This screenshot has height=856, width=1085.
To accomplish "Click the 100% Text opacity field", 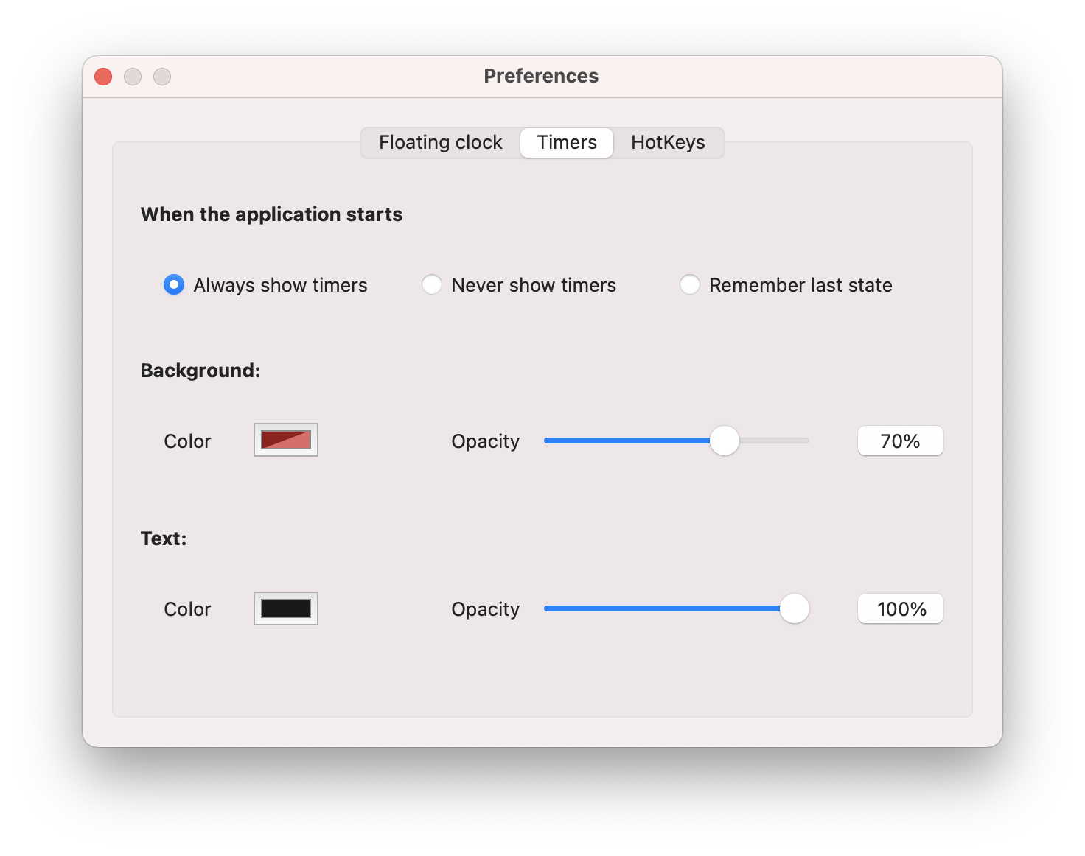I will (x=900, y=609).
